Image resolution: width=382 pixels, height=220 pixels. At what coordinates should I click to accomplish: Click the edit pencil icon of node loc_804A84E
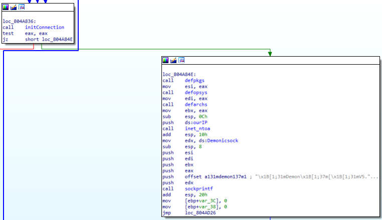click(173, 60)
